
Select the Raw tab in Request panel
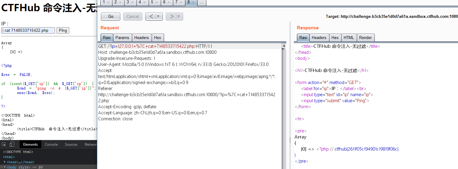[107, 37]
